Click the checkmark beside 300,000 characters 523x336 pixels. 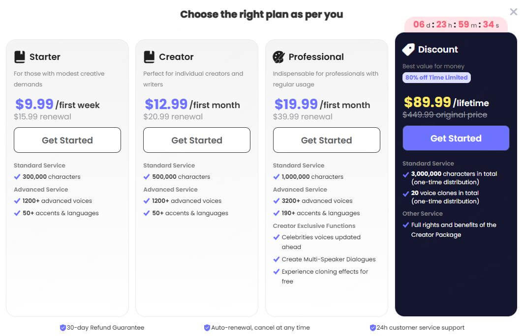point(16,176)
